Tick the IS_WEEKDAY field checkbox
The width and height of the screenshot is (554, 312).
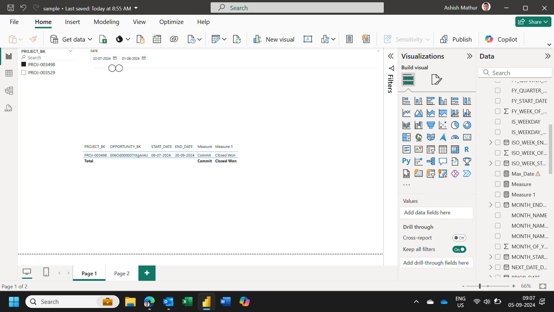click(498, 122)
